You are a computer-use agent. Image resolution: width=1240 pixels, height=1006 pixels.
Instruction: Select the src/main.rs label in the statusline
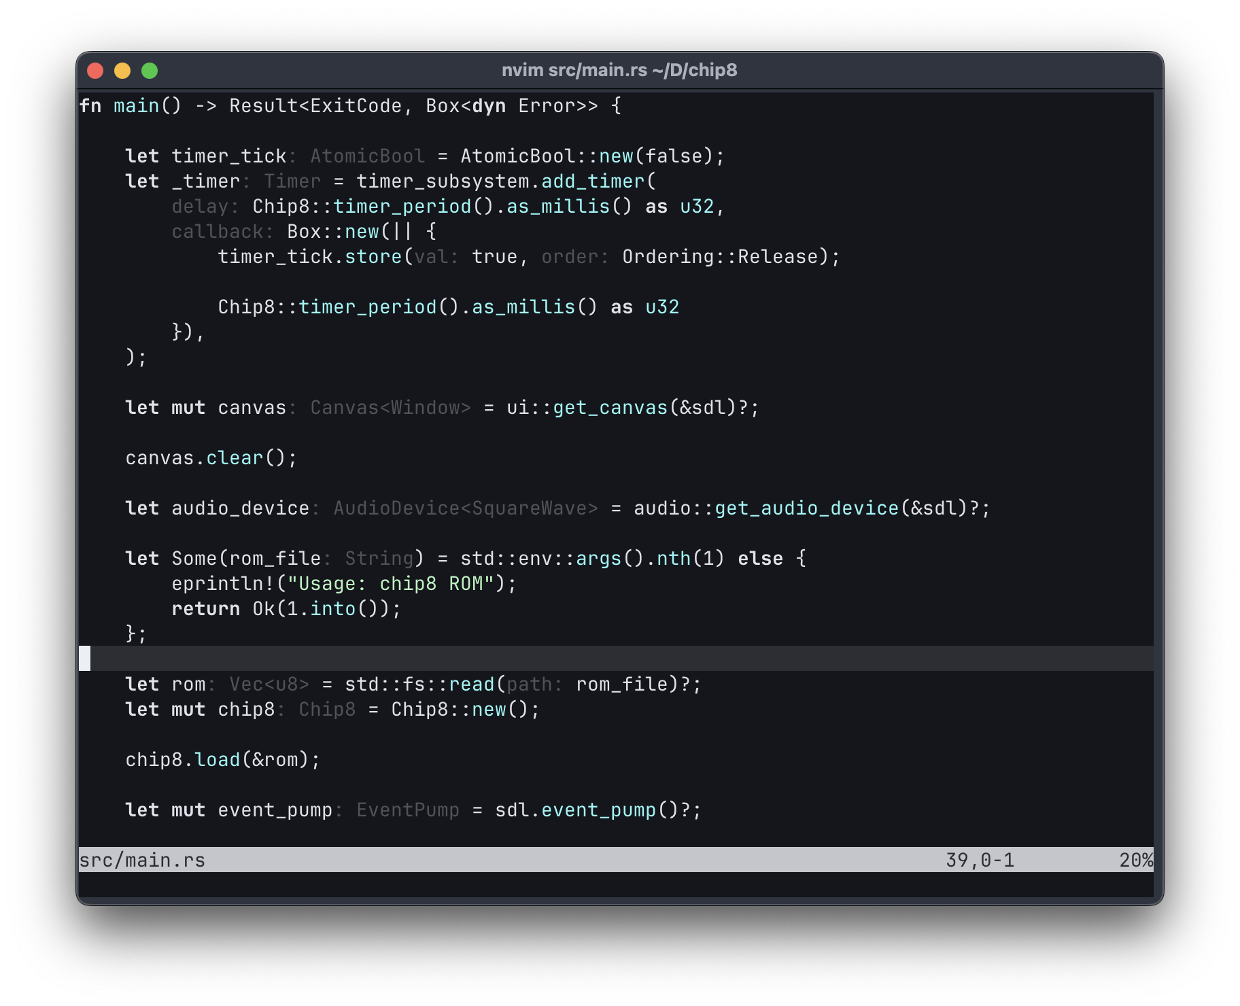(141, 859)
